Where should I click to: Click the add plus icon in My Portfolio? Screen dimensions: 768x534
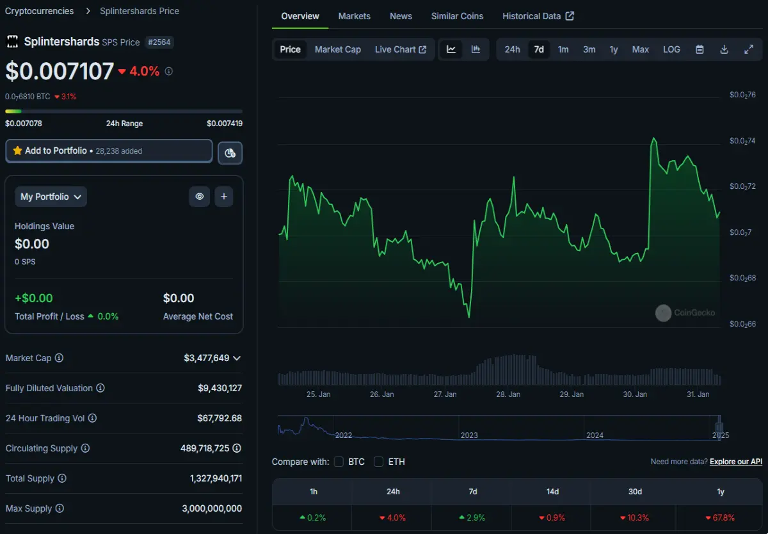pos(223,197)
